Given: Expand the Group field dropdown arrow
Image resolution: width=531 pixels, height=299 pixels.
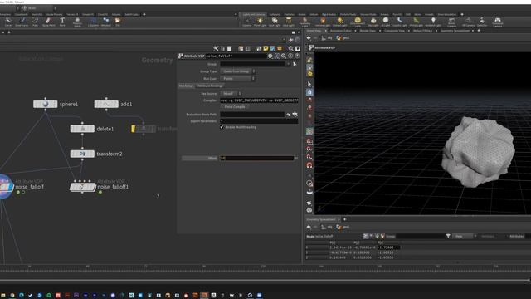Looking at the screenshot, I should pos(289,64).
